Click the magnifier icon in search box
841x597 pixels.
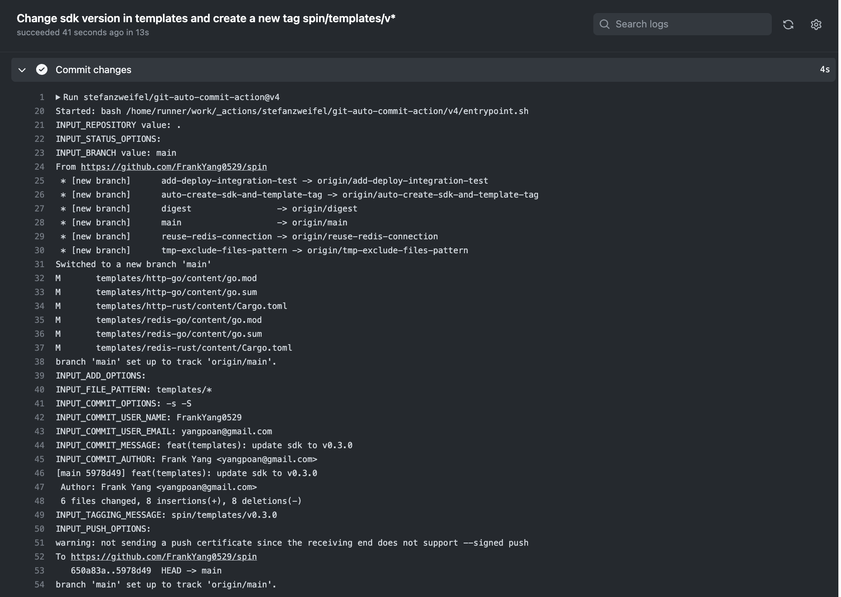tap(604, 24)
